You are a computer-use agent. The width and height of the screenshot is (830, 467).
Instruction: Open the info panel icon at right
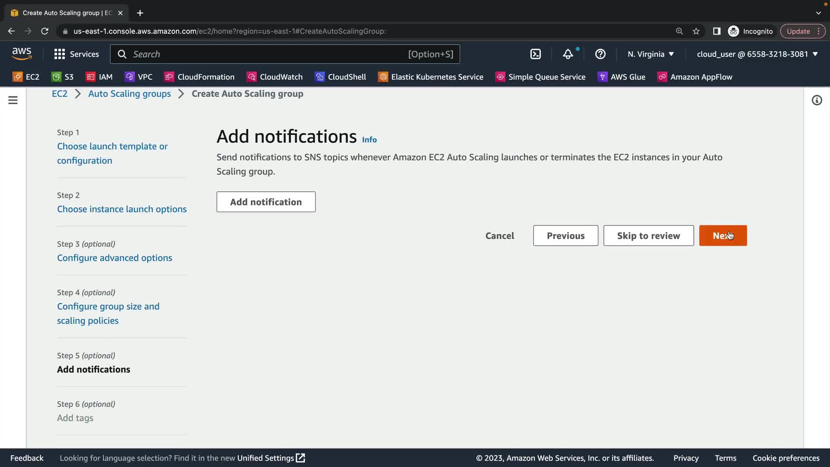click(x=816, y=100)
